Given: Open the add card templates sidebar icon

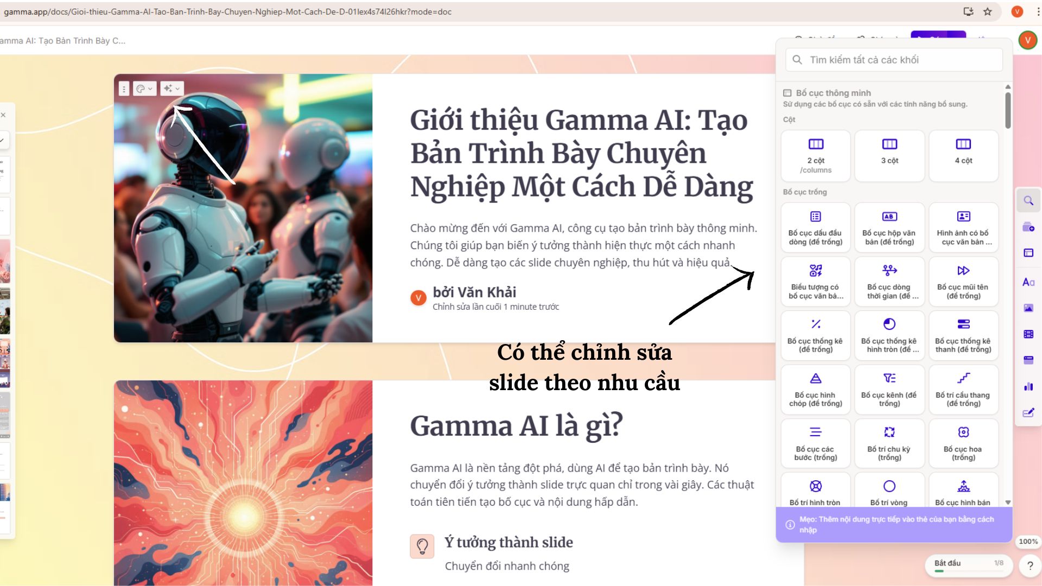Looking at the screenshot, I should 1028,227.
